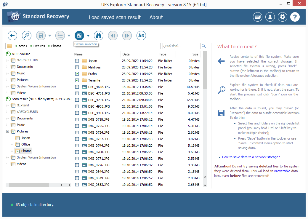Expand the Photos tree node
This screenshot has width=308, height=219.
[12, 151]
